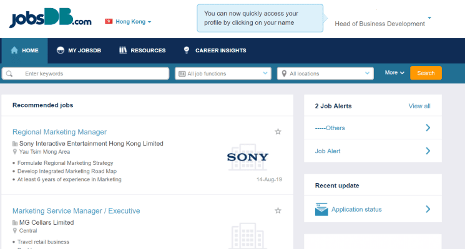Click the jobsDB.com logo
Viewport: 465px width, 249px height.
tap(51, 20)
